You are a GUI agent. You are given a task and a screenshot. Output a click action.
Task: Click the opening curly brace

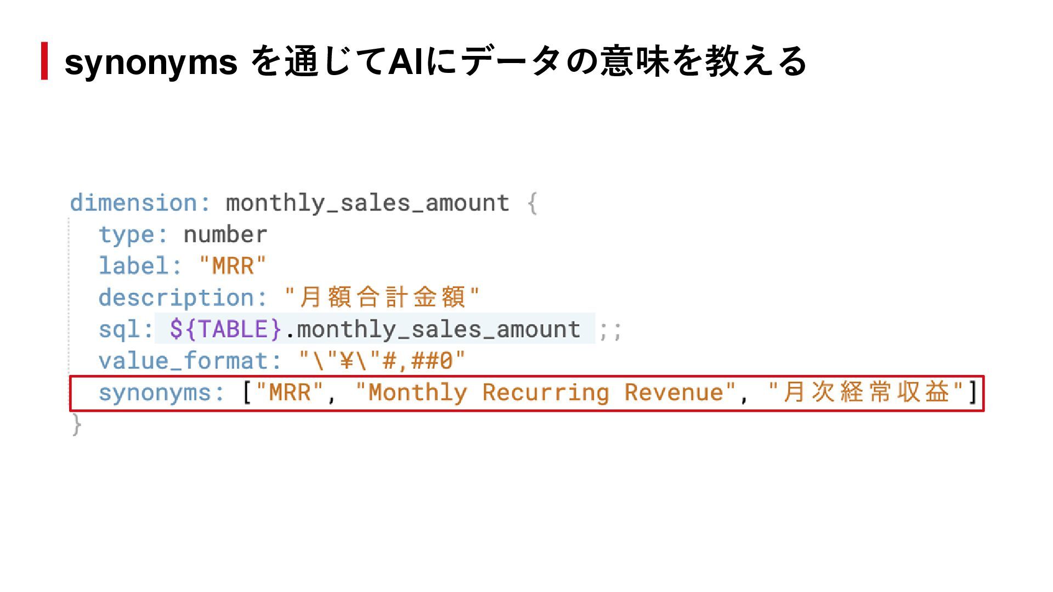click(532, 203)
